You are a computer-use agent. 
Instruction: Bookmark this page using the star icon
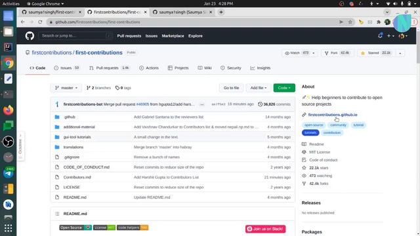(x=350, y=22)
